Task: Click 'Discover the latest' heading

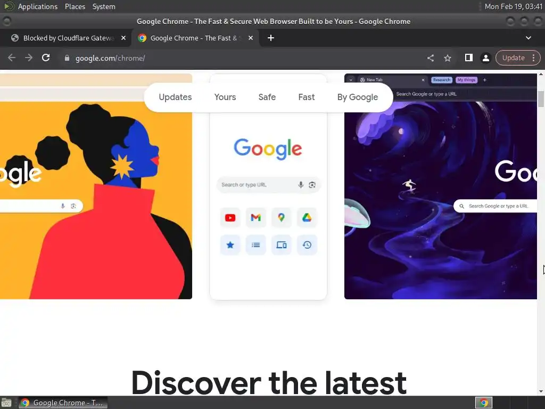Action: tap(269, 382)
